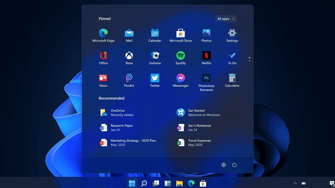
Task: Open Microsoft Edge from pinned apps
Action: (103, 33)
